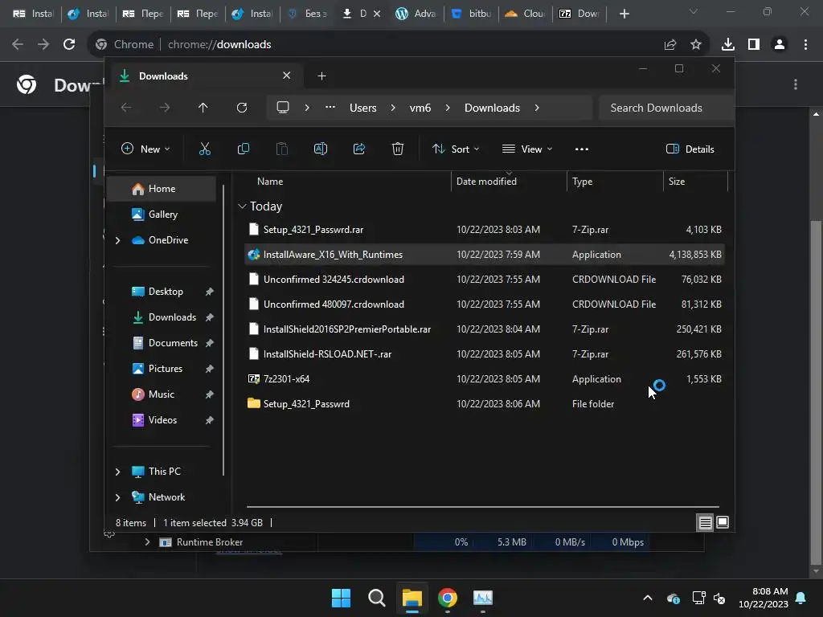Go up one folder with the Up arrow
This screenshot has width=823, height=617.
coord(203,108)
